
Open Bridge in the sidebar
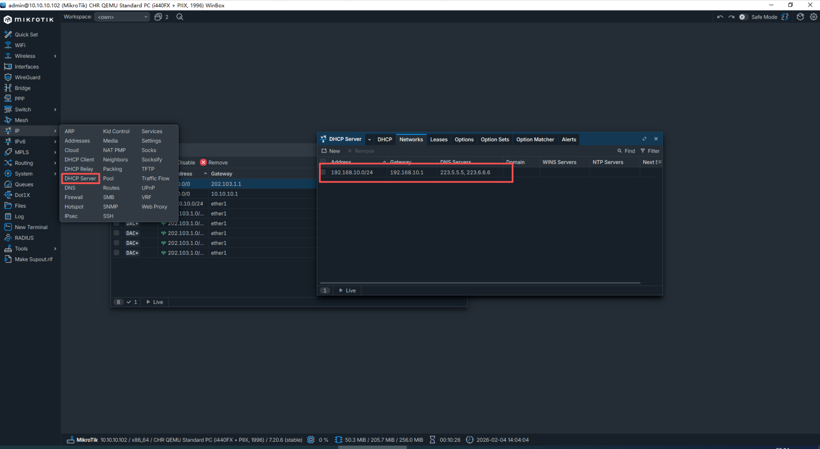[x=22, y=88]
